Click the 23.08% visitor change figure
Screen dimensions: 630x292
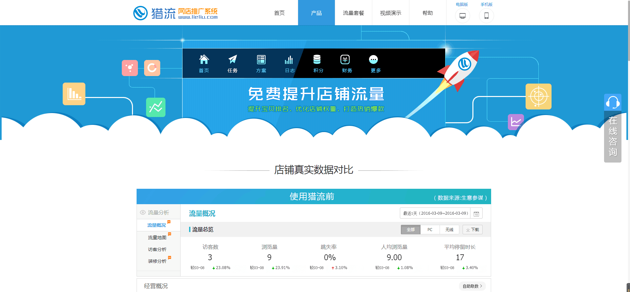coord(223,268)
